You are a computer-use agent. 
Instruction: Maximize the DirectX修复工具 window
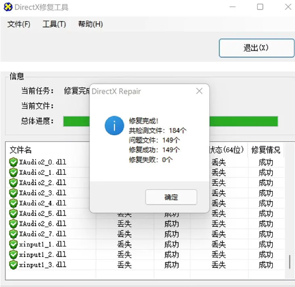[260, 7]
